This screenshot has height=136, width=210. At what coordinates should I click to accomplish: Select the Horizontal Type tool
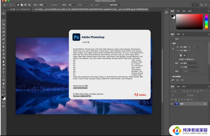tap(4, 72)
